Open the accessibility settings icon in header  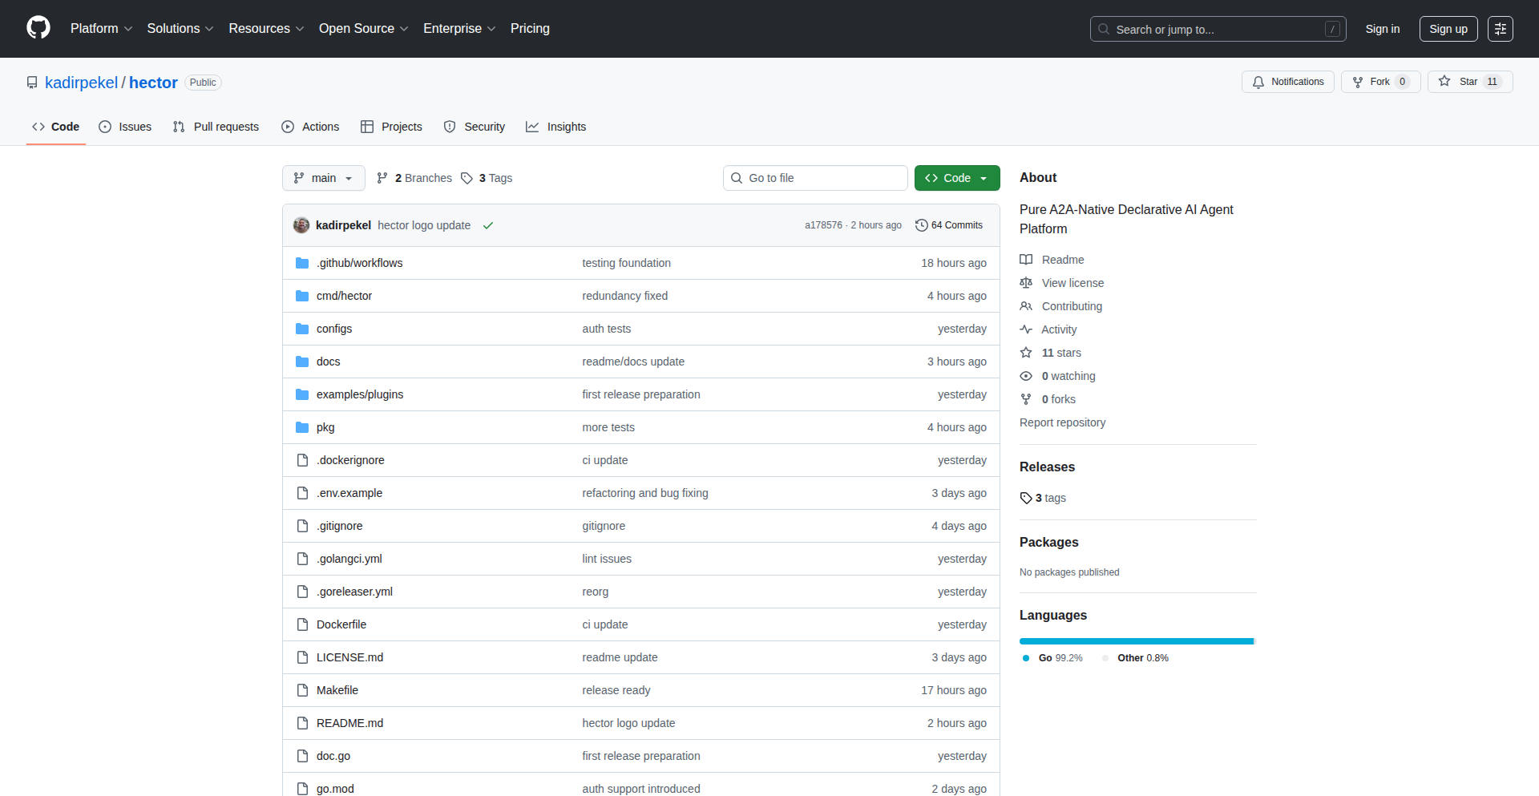1500,29
